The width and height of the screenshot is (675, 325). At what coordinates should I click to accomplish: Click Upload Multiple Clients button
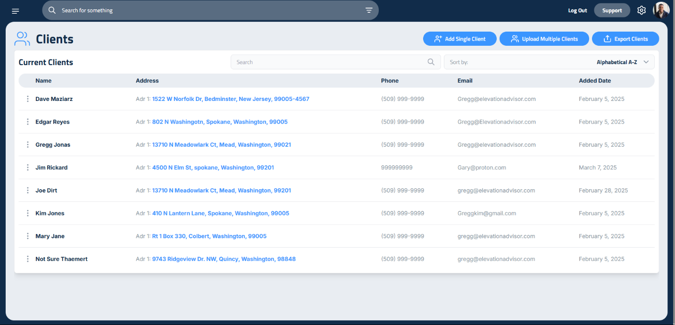[544, 39]
